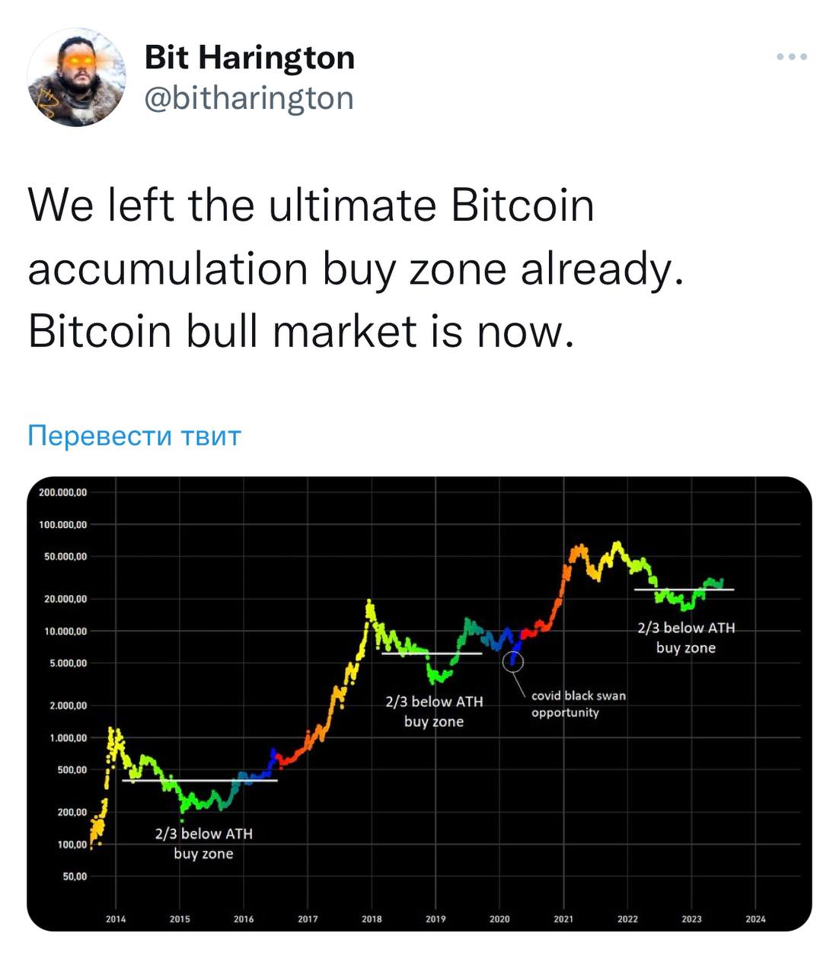Click the tweet text about Bitcoin bull market
Image resolution: width=839 pixels, height=974 pixels.
(355, 269)
